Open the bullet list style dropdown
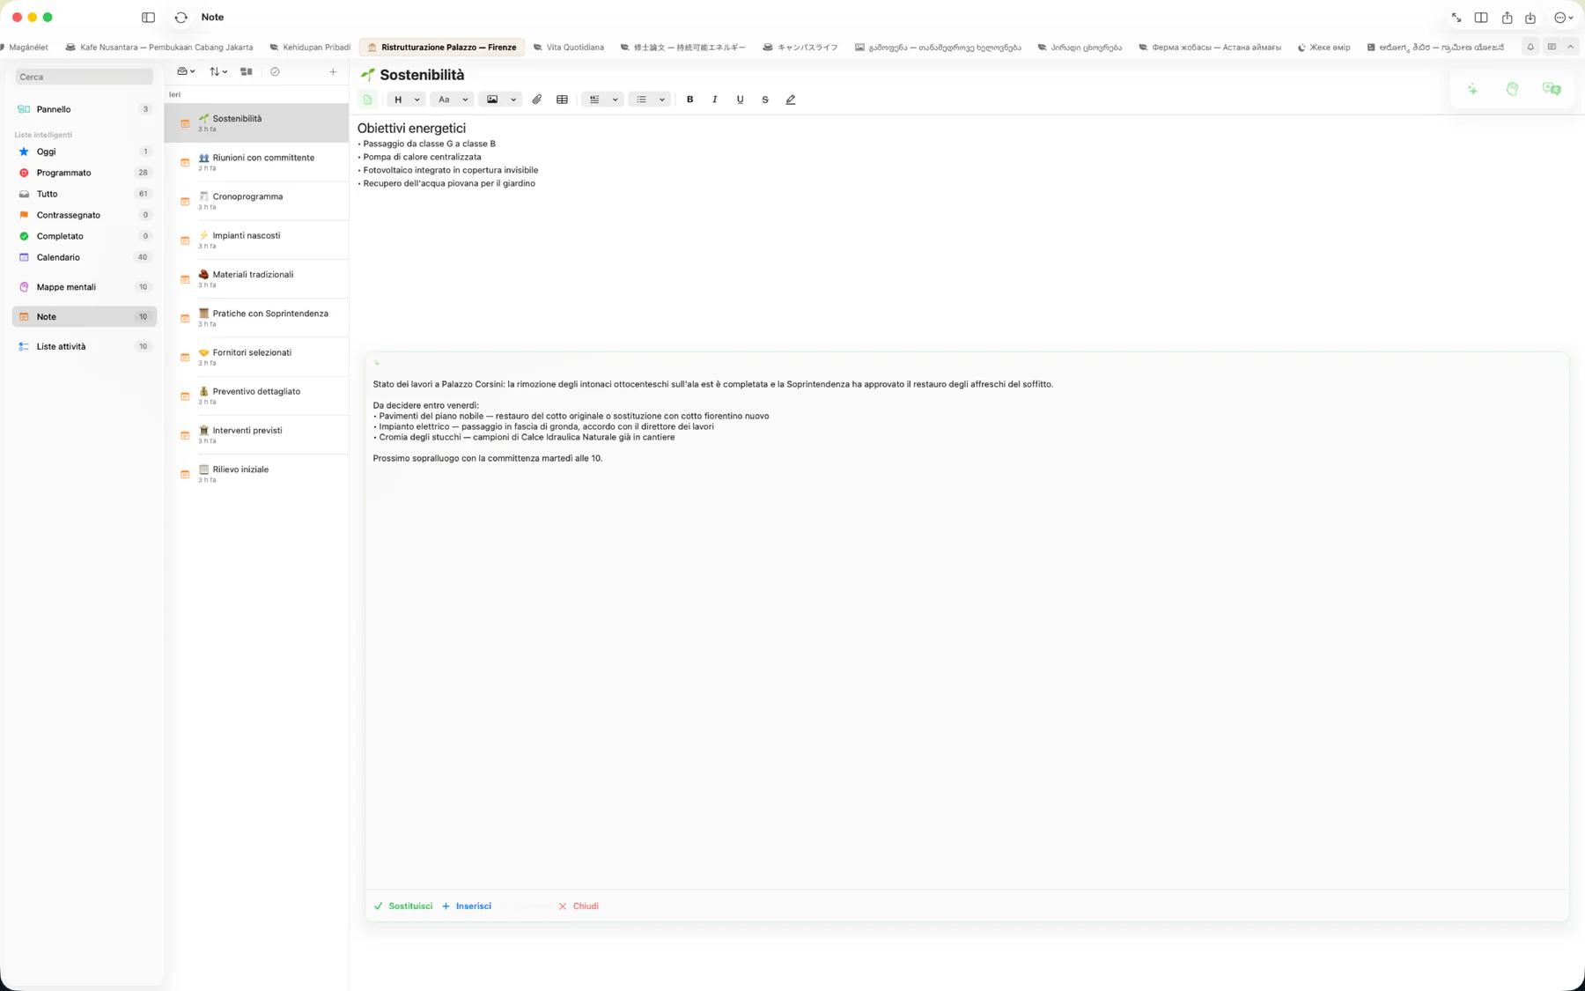Screen dimensions: 1585x991 click(651, 100)
